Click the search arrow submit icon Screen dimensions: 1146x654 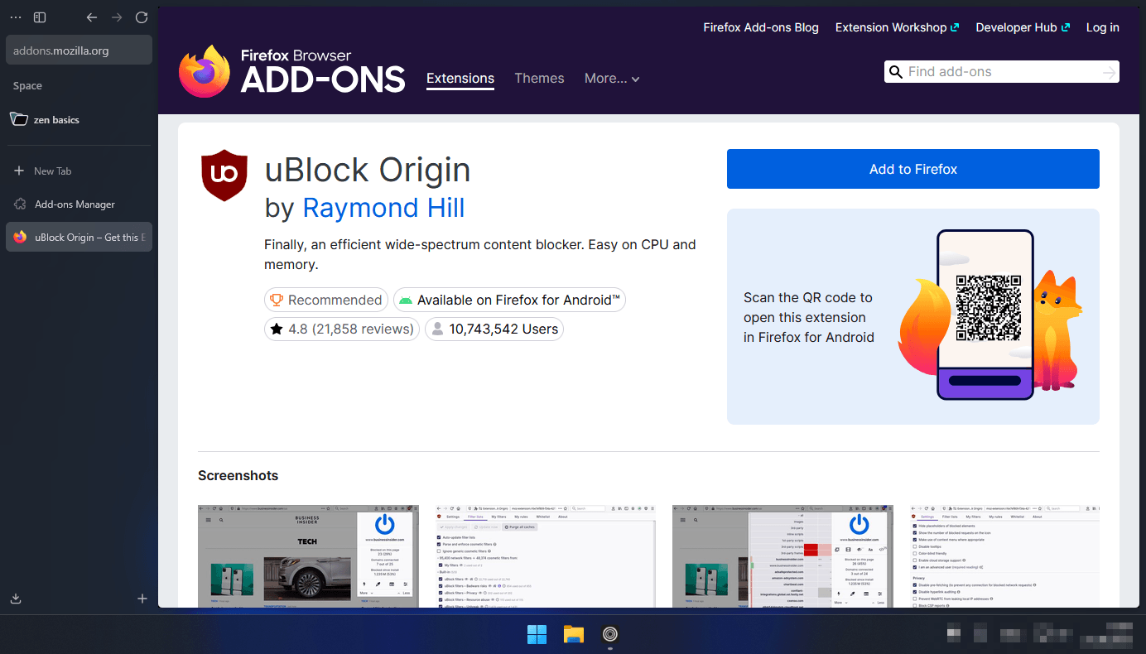1110,73
